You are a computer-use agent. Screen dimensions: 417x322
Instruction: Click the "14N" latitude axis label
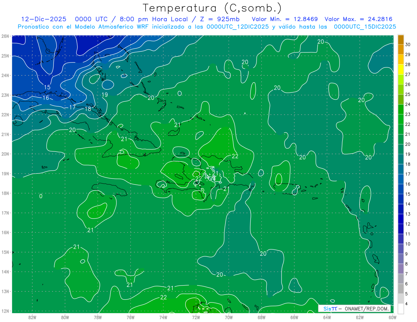5,272
